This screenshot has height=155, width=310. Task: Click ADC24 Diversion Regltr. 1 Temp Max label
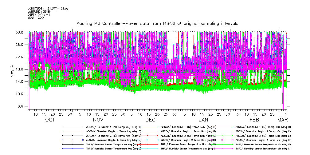(x=188, y=131)
